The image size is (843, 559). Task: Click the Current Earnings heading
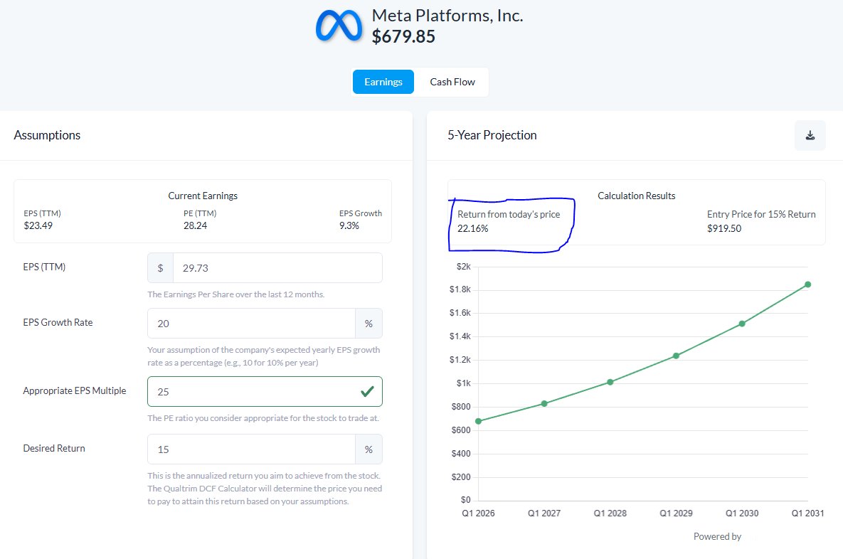(x=203, y=196)
